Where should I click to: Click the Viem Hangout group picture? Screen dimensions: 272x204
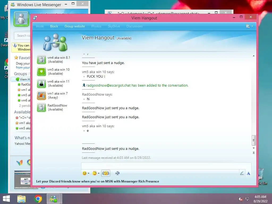click(55, 42)
